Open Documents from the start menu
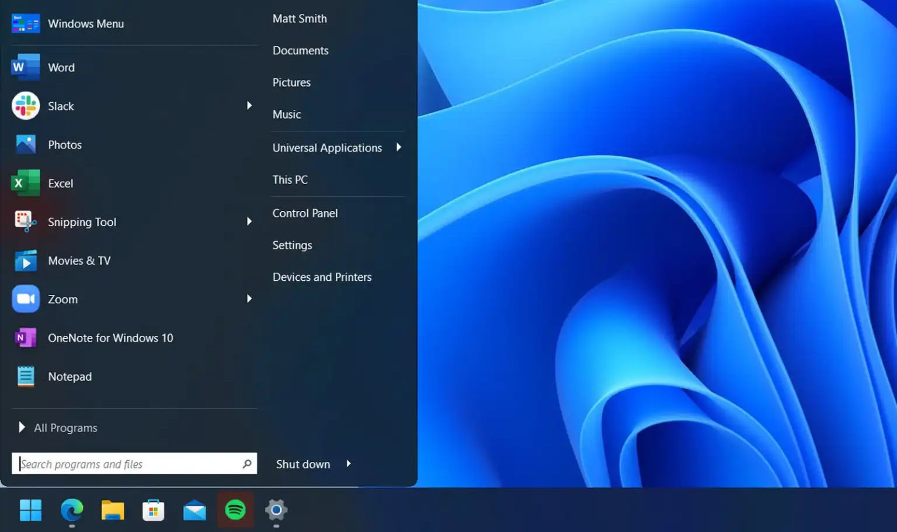Viewport: 897px width, 532px height. coord(300,51)
